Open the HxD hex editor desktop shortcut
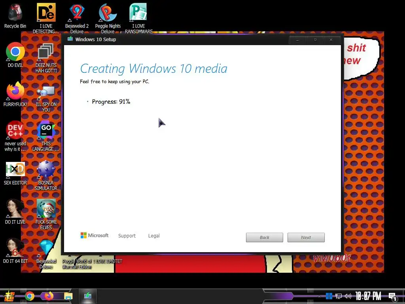Screen dimensions: 405x304 pos(15,173)
